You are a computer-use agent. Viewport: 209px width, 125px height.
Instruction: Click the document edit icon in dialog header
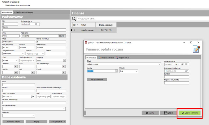point(197,49)
